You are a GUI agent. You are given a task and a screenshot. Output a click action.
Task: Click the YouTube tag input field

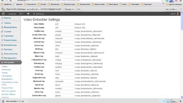click(64, 31)
